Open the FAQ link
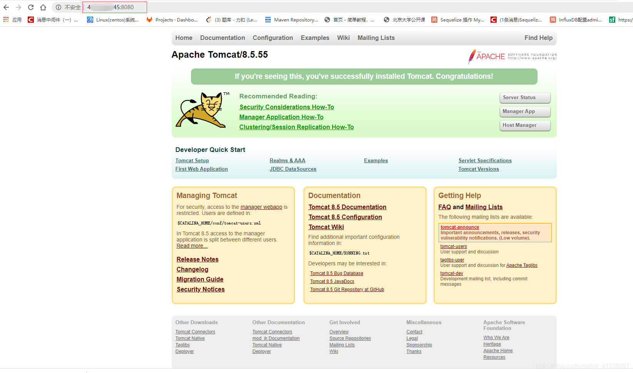This screenshot has height=373, width=633. point(444,207)
